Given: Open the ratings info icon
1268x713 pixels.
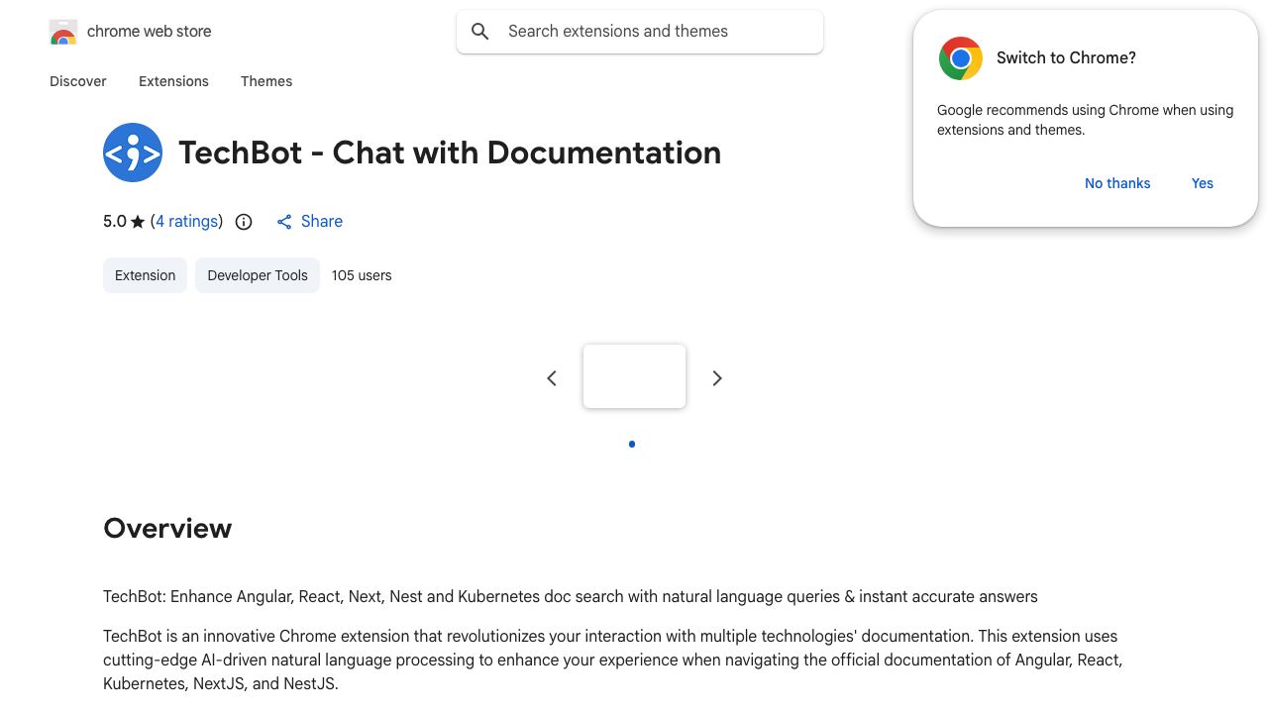Looking at the screenshot, I should click(x=244, y=222).
